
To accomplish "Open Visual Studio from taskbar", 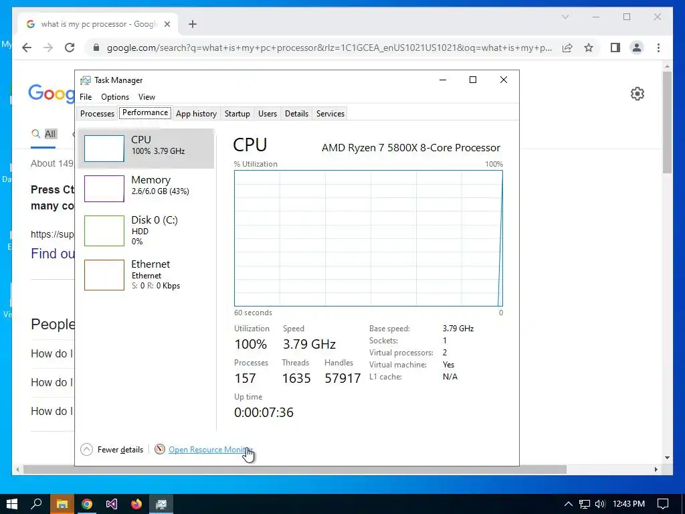I will point(112,504).
